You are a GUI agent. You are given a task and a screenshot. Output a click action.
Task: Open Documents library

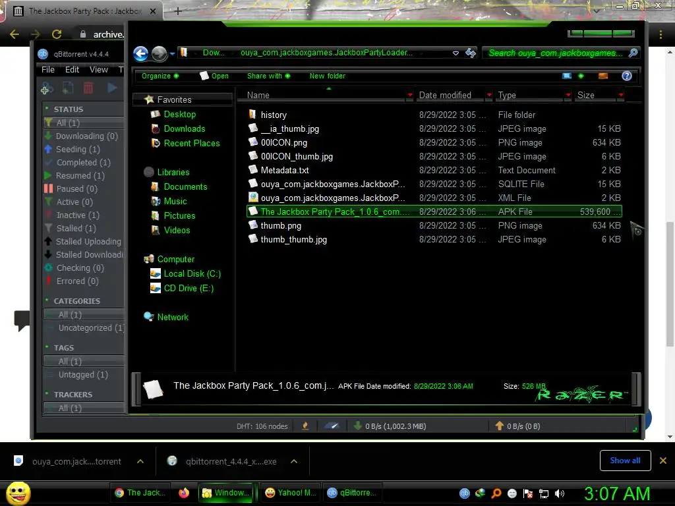click(x=185, y=186)
